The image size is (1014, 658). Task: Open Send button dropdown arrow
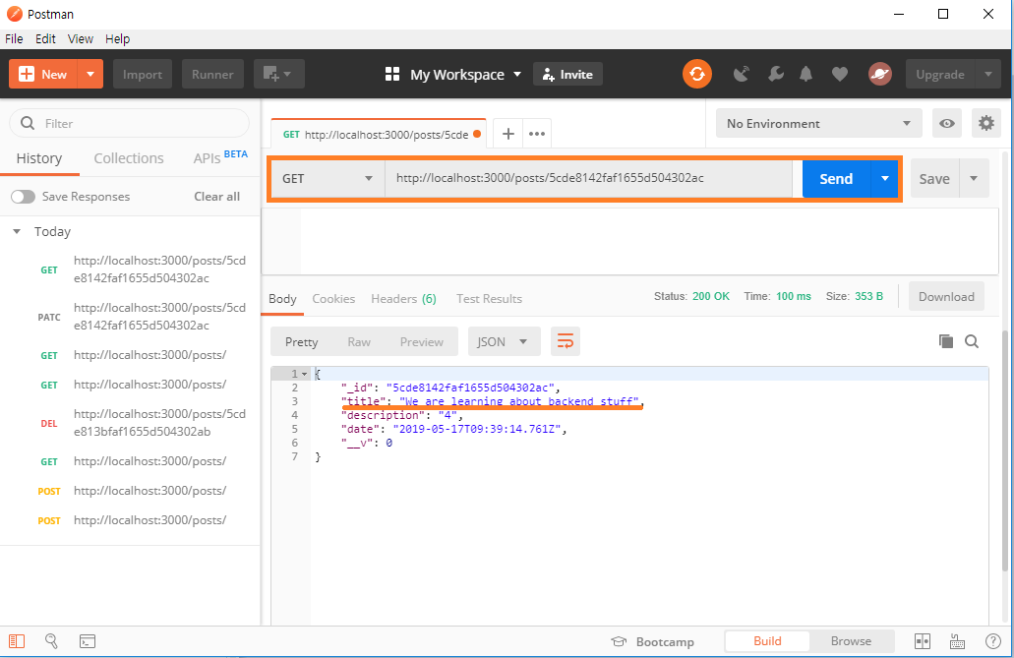tap(884, 179)
